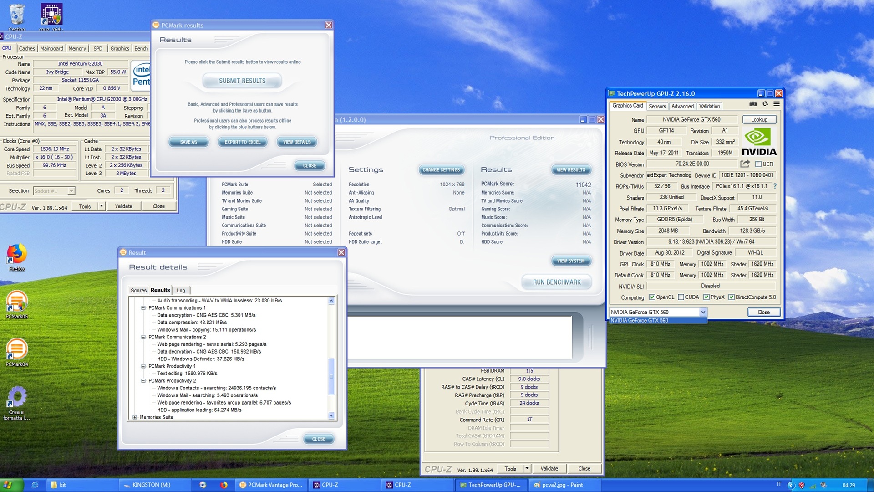Click the RUN BENCHMARK button
This screenshot has height=492, width=874.
(557, 282)
